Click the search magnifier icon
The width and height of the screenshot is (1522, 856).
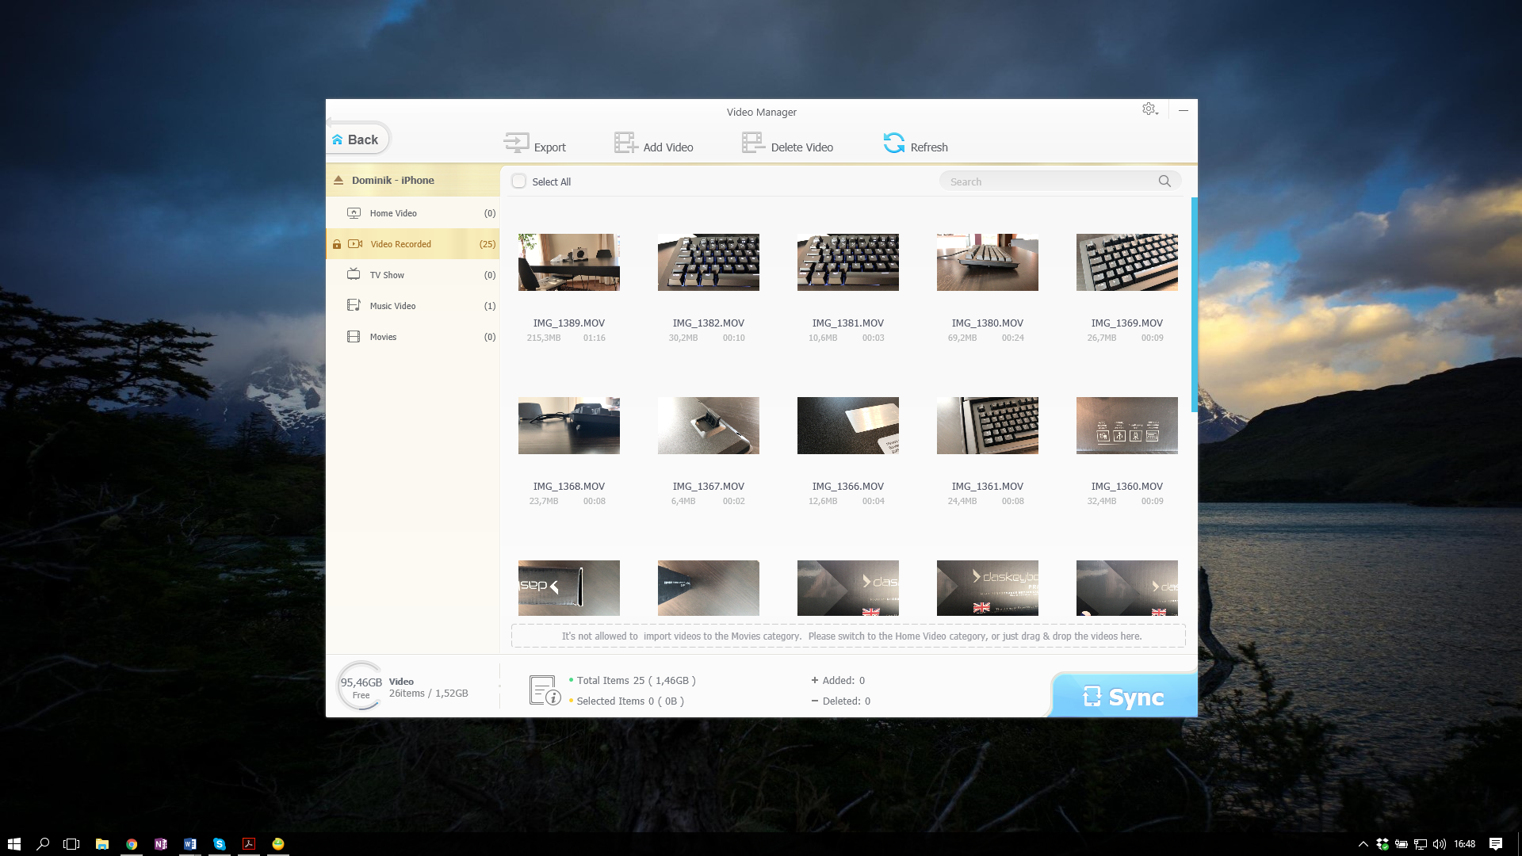pos(1164,181)
